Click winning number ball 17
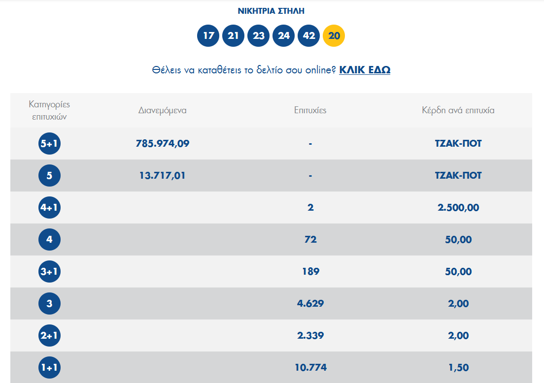 click(208, 36)
